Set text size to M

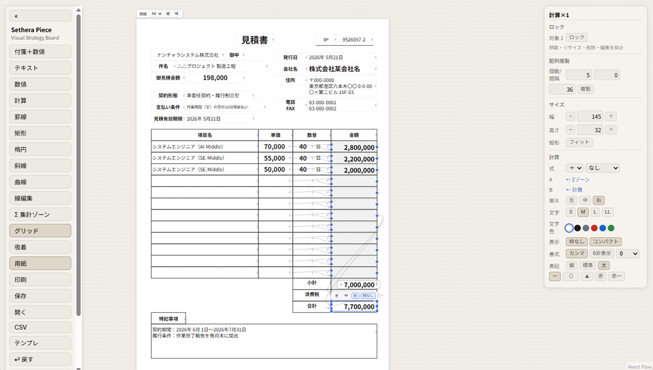(583, 212)
